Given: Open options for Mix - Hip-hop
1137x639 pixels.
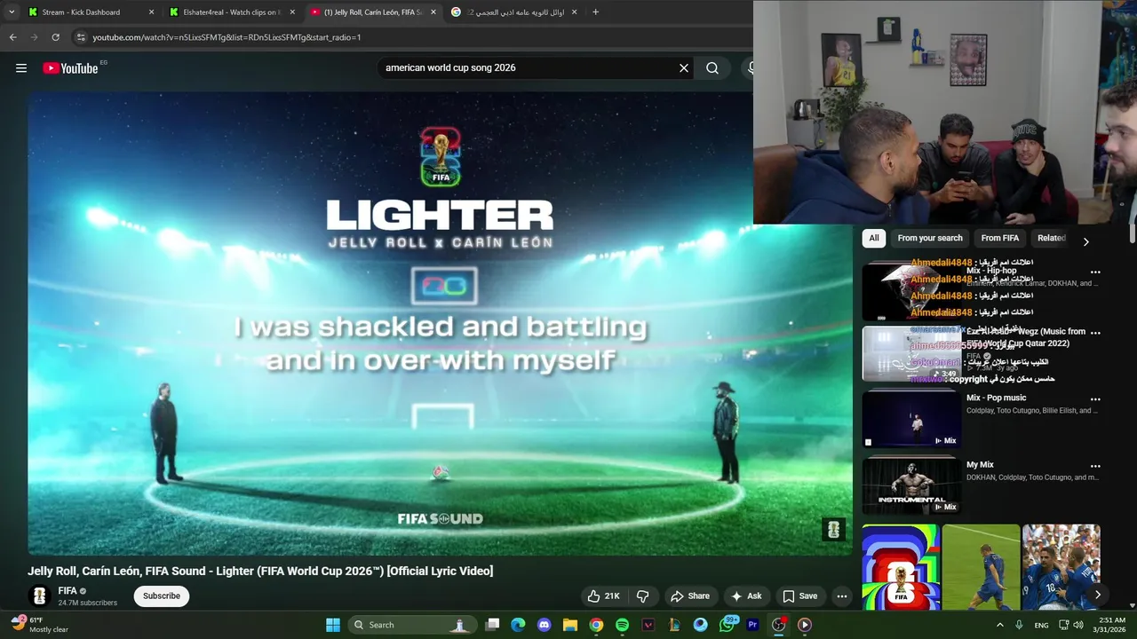Looking at the screenshot, I should (x=1095, y=272).
